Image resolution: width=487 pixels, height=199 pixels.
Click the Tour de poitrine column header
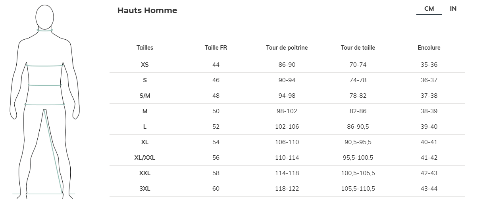coord(287,48)
